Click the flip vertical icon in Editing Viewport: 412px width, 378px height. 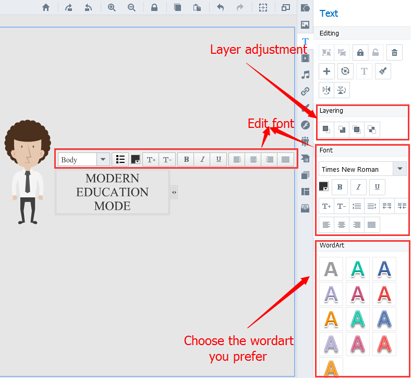[342, 90]
